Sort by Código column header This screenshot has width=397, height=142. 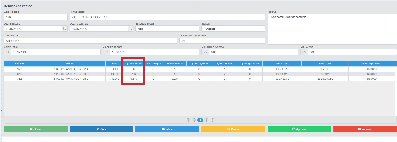click(x=20, y=64)
